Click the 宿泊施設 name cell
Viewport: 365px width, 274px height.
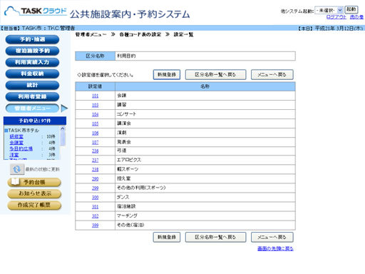pos(205,206)
